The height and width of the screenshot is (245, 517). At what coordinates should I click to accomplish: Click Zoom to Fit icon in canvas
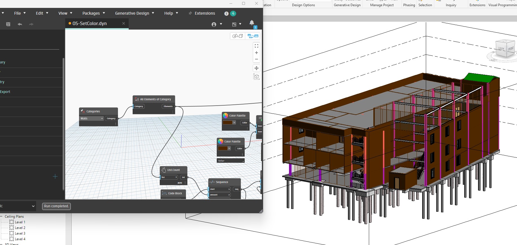pyautogui.click(x=256, y=46)
